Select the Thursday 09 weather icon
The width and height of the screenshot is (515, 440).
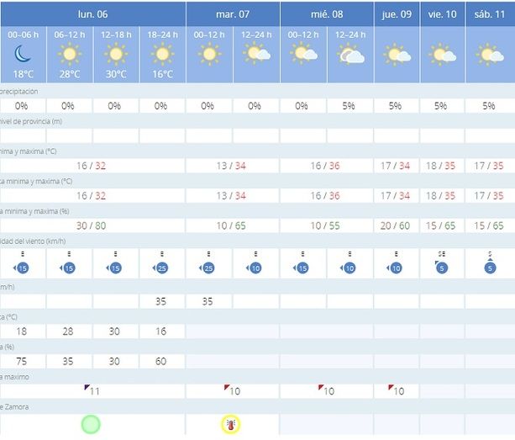pos(397,55)
